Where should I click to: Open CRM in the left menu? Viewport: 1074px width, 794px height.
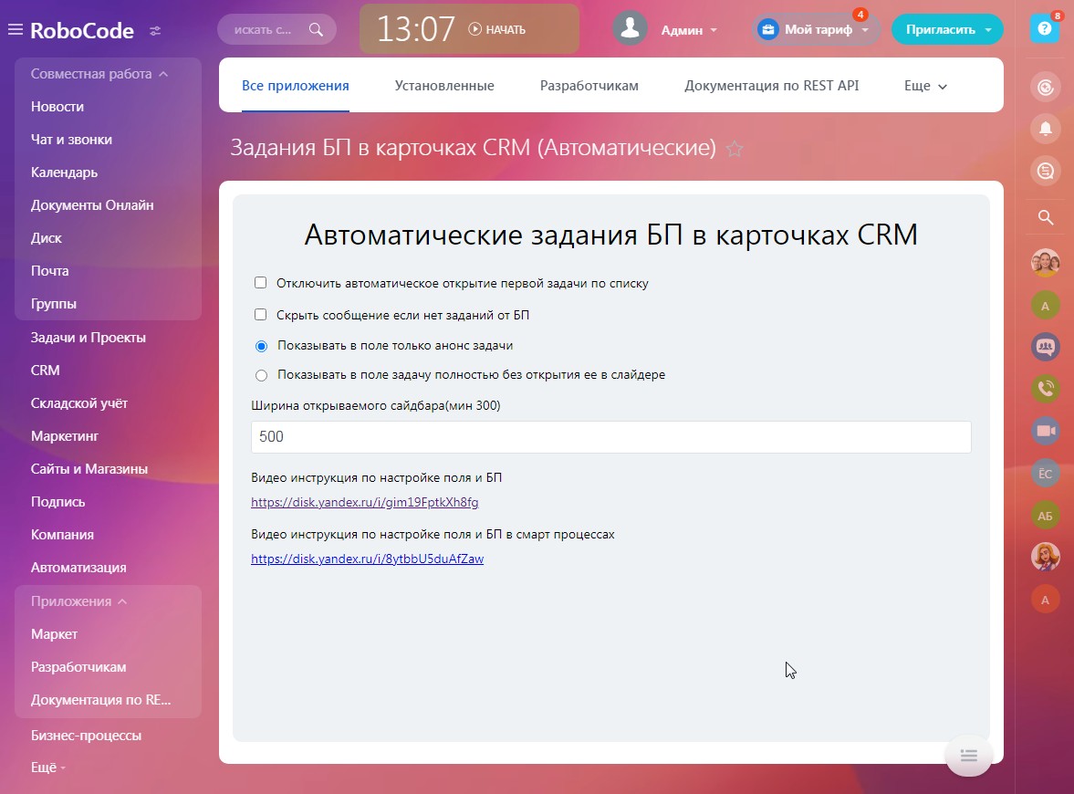tap(46, 371)
